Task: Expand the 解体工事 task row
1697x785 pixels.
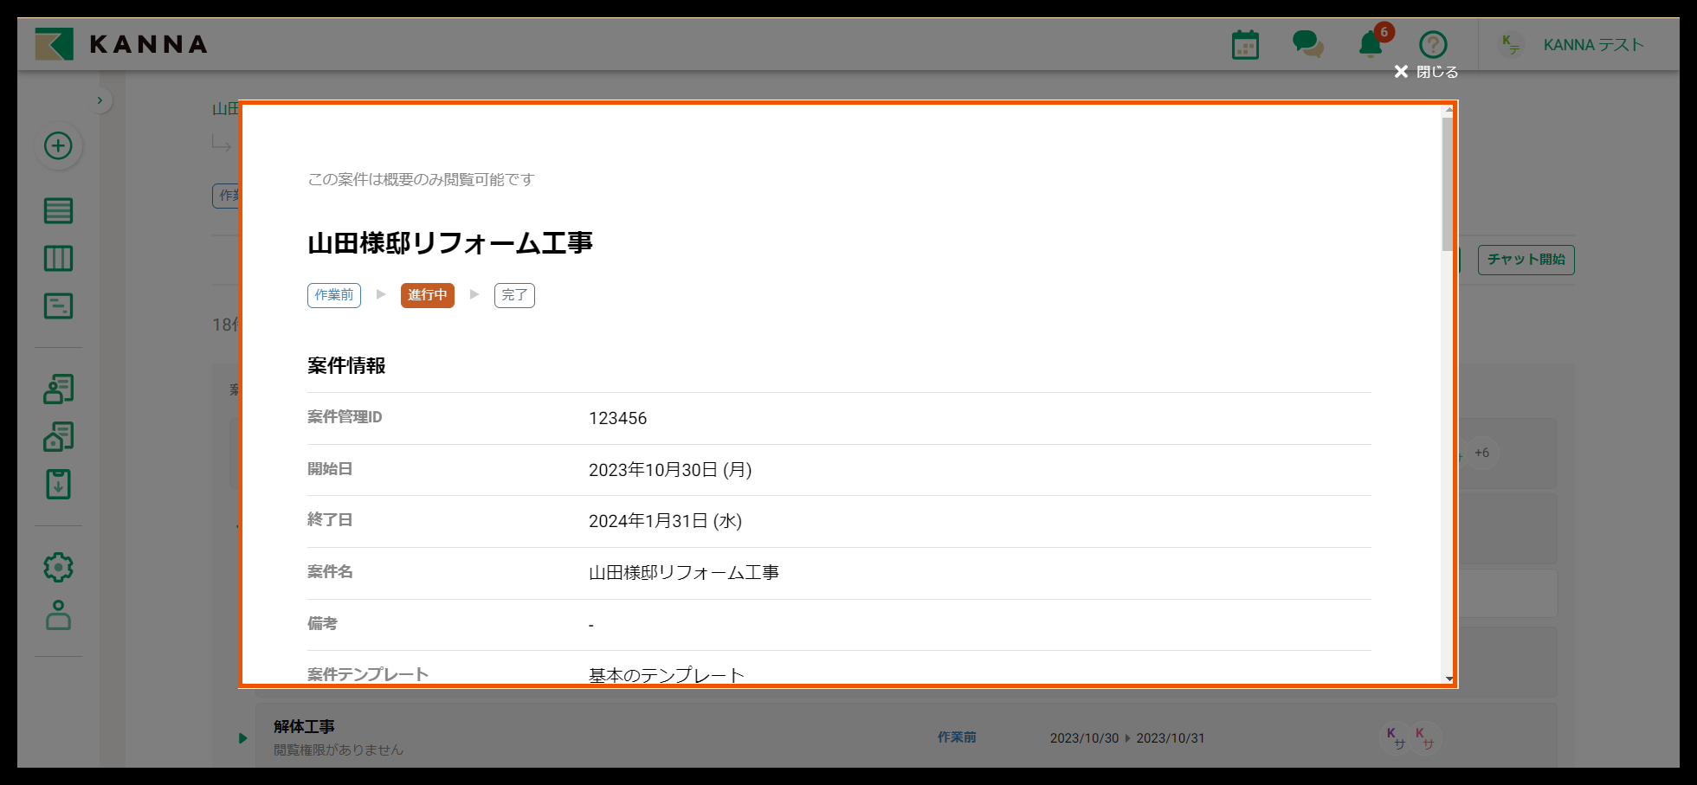Action: (x=242, y=737)
